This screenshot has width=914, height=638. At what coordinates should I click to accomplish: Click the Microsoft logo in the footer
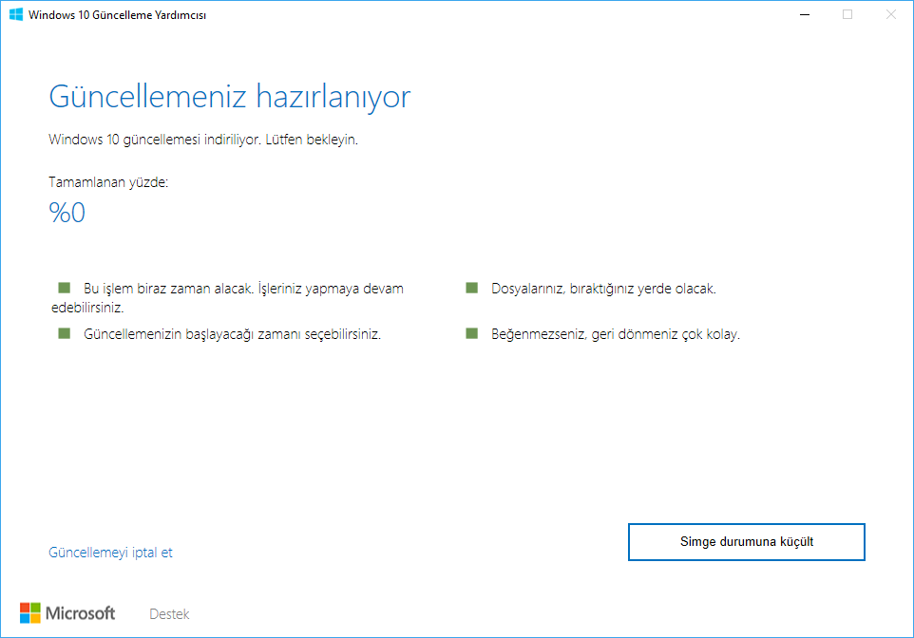[67, 613]
